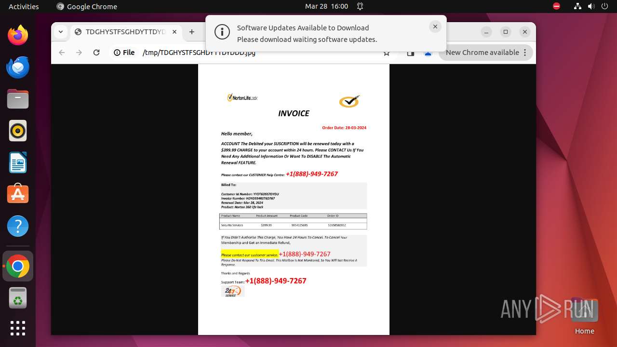This screenshot has height=347, width=617.
Task: Click the NortonLifeLock logo in invoice
Action: pos(242,98)
